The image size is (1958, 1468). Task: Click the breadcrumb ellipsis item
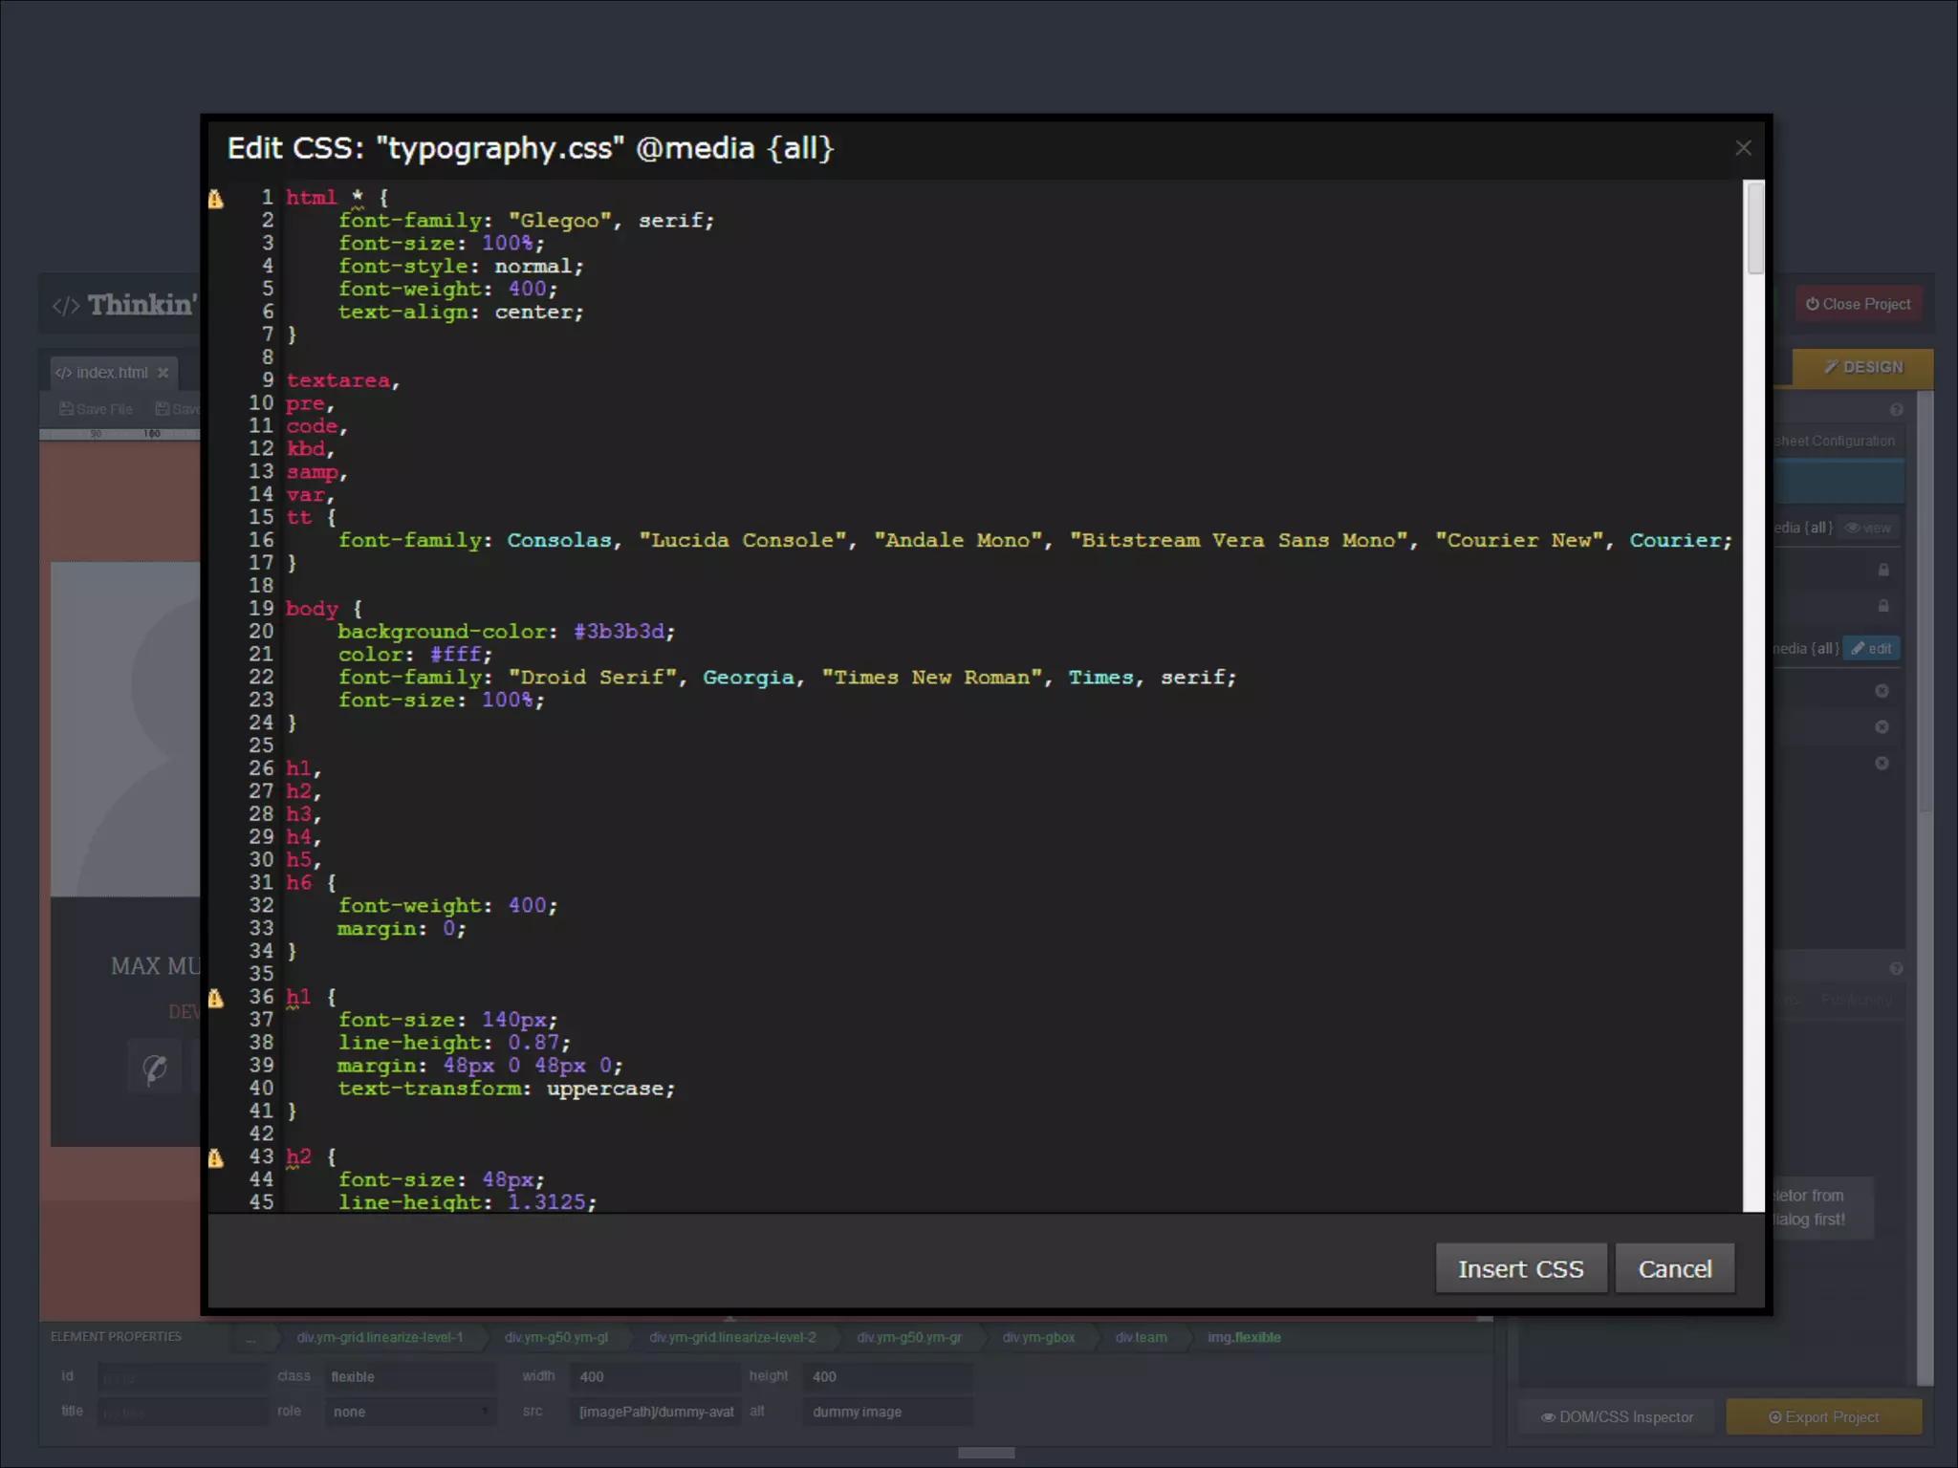coord(250,1338)
